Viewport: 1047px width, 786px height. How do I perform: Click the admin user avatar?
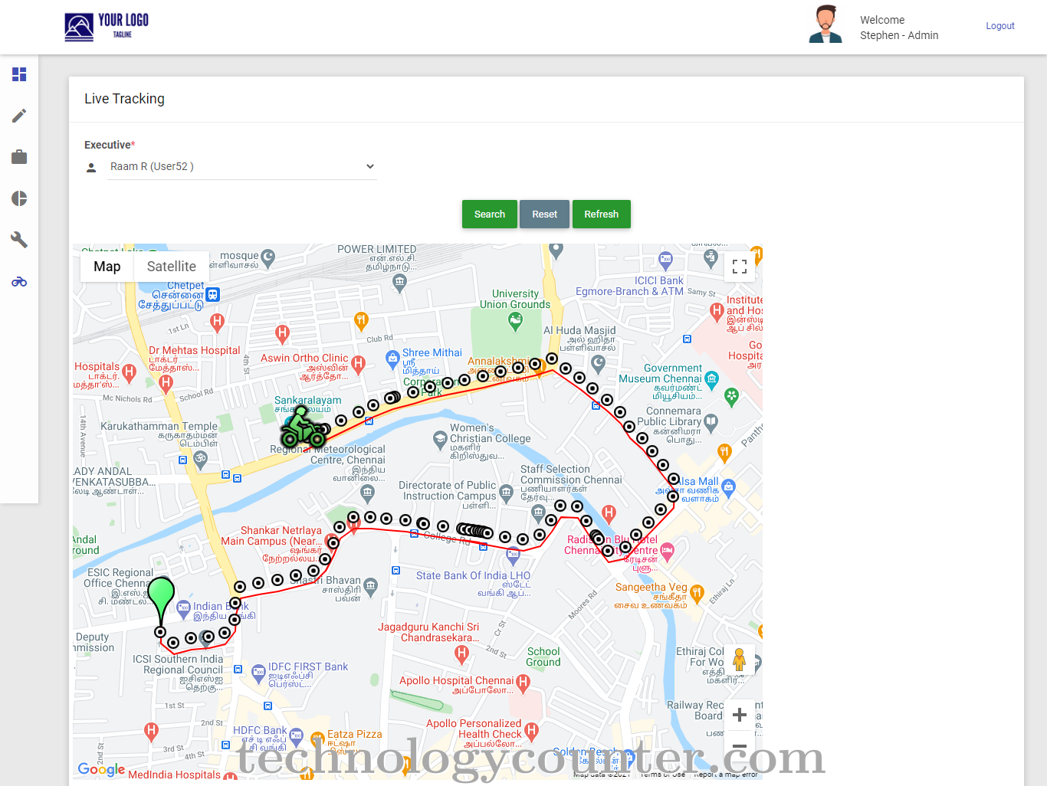click(x=825, y=25)
